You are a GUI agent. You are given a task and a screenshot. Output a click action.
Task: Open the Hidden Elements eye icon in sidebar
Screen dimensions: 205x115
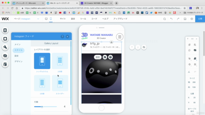point(5,56)
